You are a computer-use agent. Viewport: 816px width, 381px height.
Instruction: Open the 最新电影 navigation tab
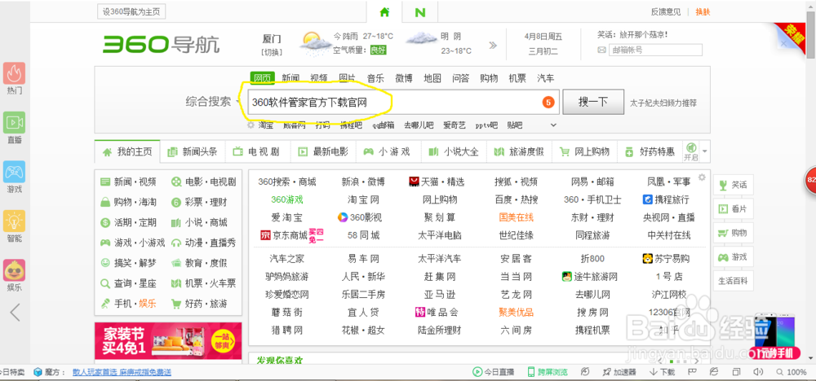(x=323, y=151)
